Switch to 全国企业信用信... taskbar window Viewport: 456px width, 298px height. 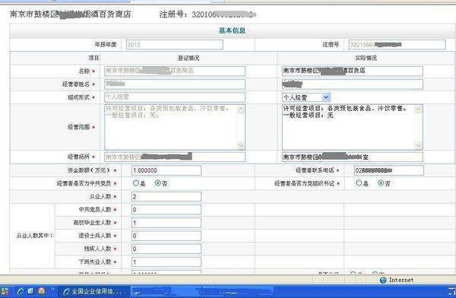(94, 292)
